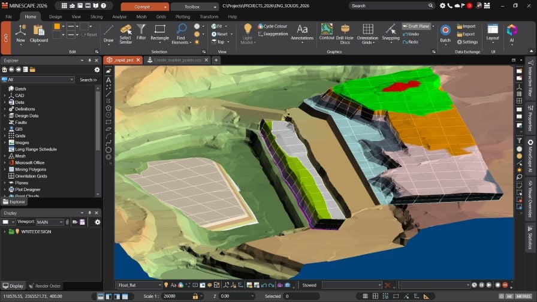The width and height of the screenshot is (537, 302).
Task: Open the Annotations tool
Action: [302, 33]
